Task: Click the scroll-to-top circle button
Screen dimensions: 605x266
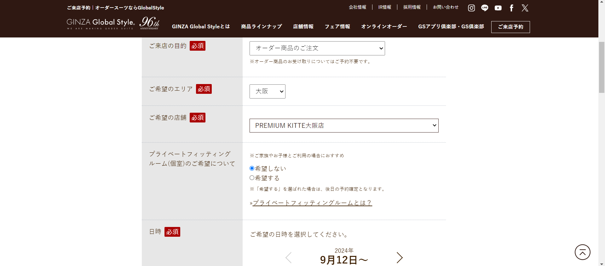Action: (x=582, y=252)
